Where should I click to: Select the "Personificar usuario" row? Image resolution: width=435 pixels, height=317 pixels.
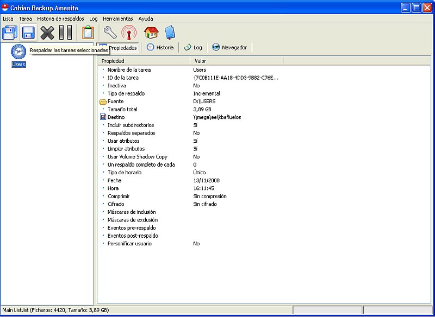[264, 244]
